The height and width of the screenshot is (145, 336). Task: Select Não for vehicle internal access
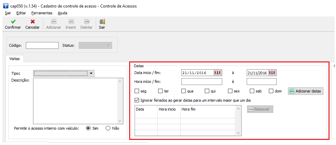click(108, 128)
